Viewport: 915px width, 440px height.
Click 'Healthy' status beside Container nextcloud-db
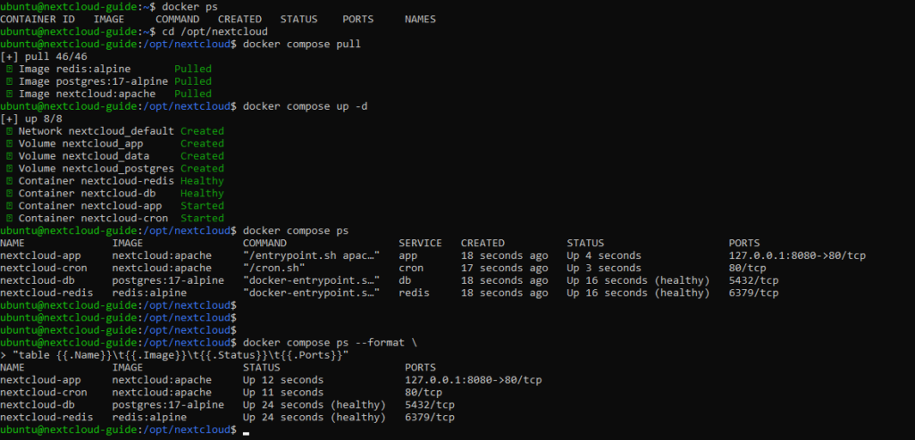[x=203, y=194]
